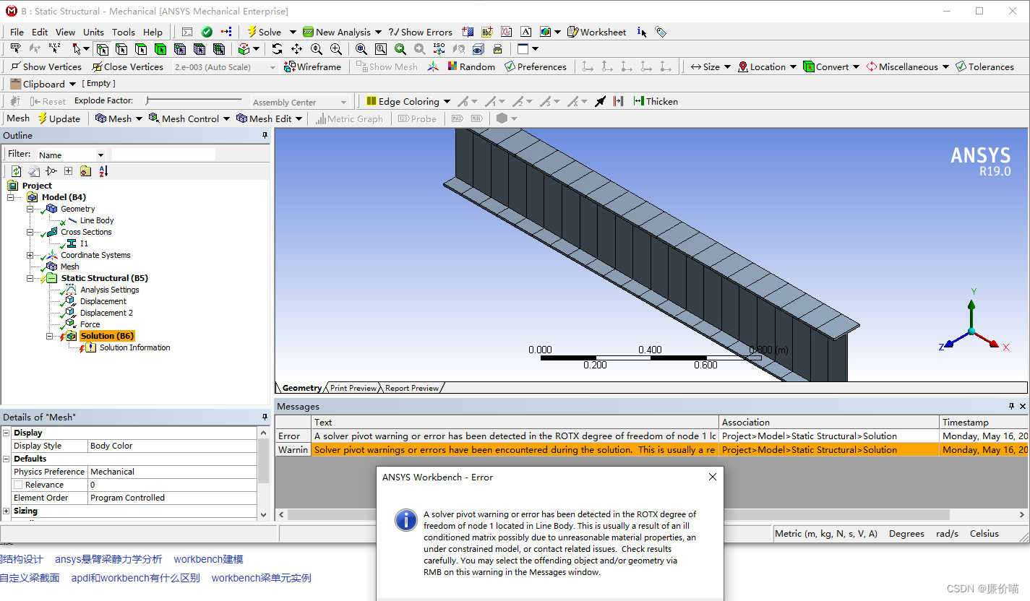
Task: Switch to the Report Preview tab
Action: pyautogui.click(x=412, y=388)
